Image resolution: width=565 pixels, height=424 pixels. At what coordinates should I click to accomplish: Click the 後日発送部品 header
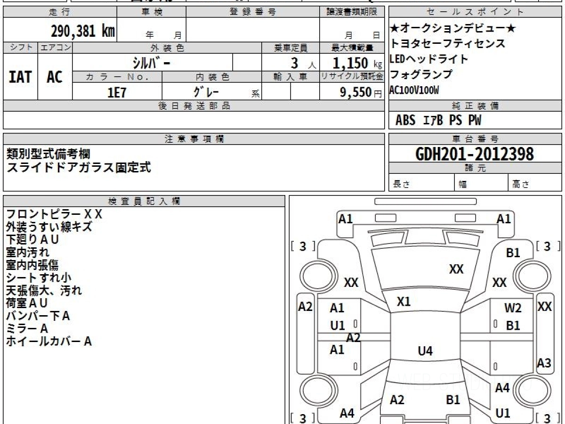tap(194, 106)
